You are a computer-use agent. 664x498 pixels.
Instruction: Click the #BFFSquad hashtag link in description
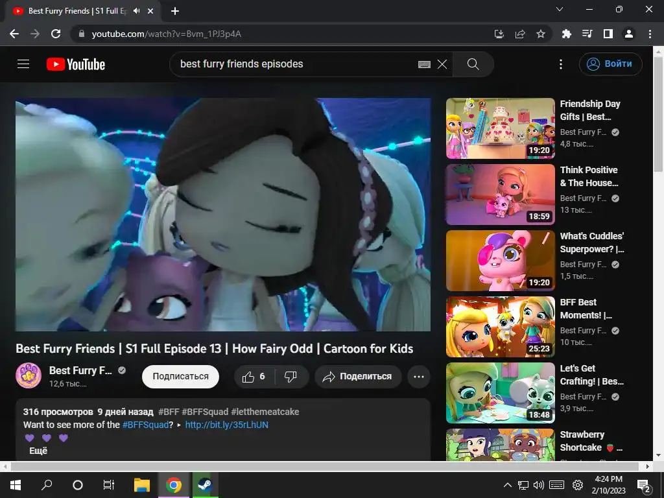point(145,425)
